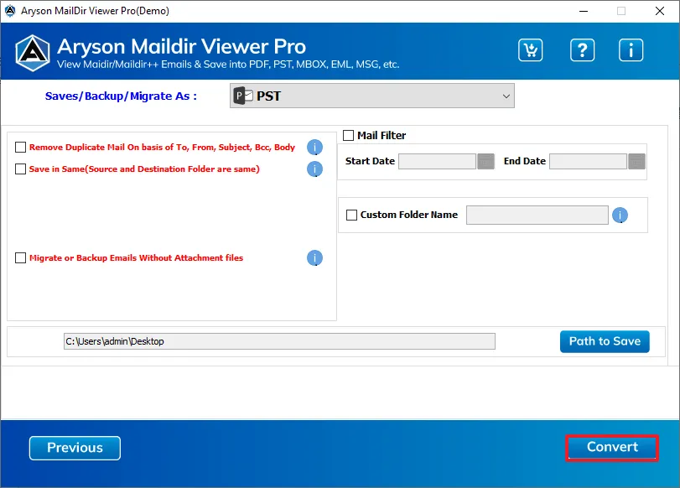Click the destination path field C:\Users\admin\Desktop
680x488 pixels.
(x=279, y=341)
